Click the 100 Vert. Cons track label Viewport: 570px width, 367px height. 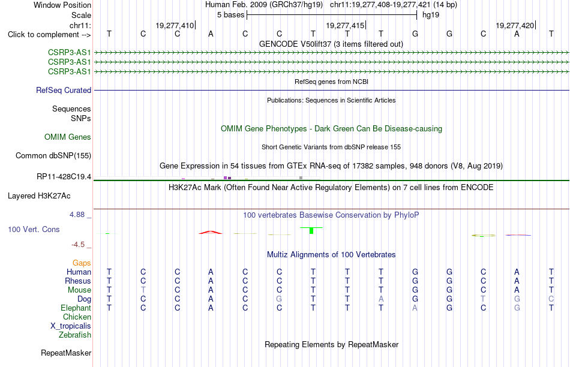point(34,229)
